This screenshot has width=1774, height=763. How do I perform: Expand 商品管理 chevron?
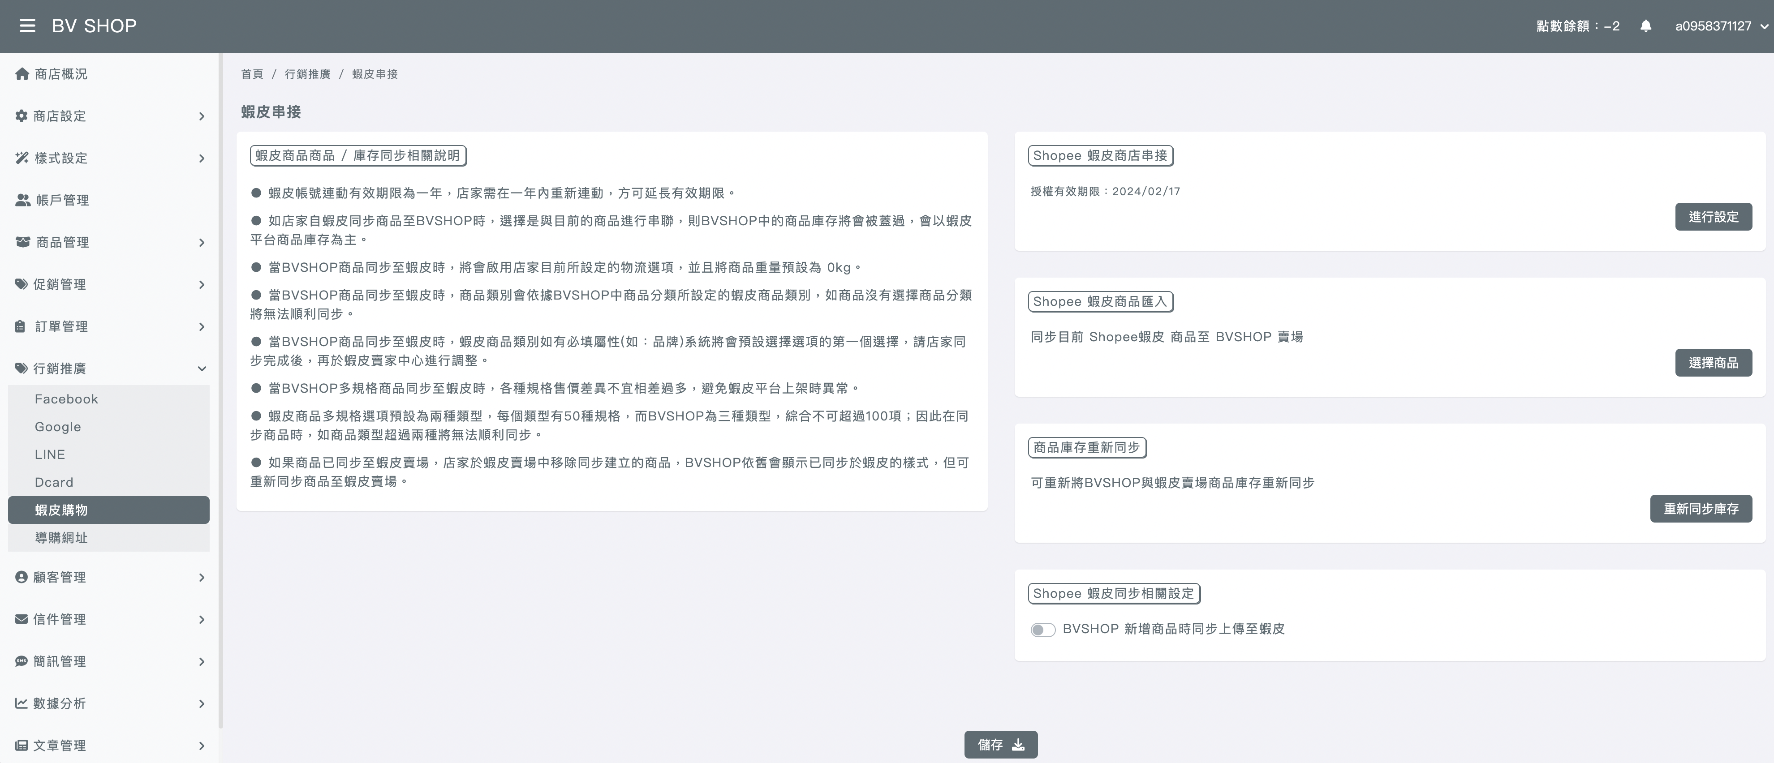pyautogui.click(x=202, y=242)
